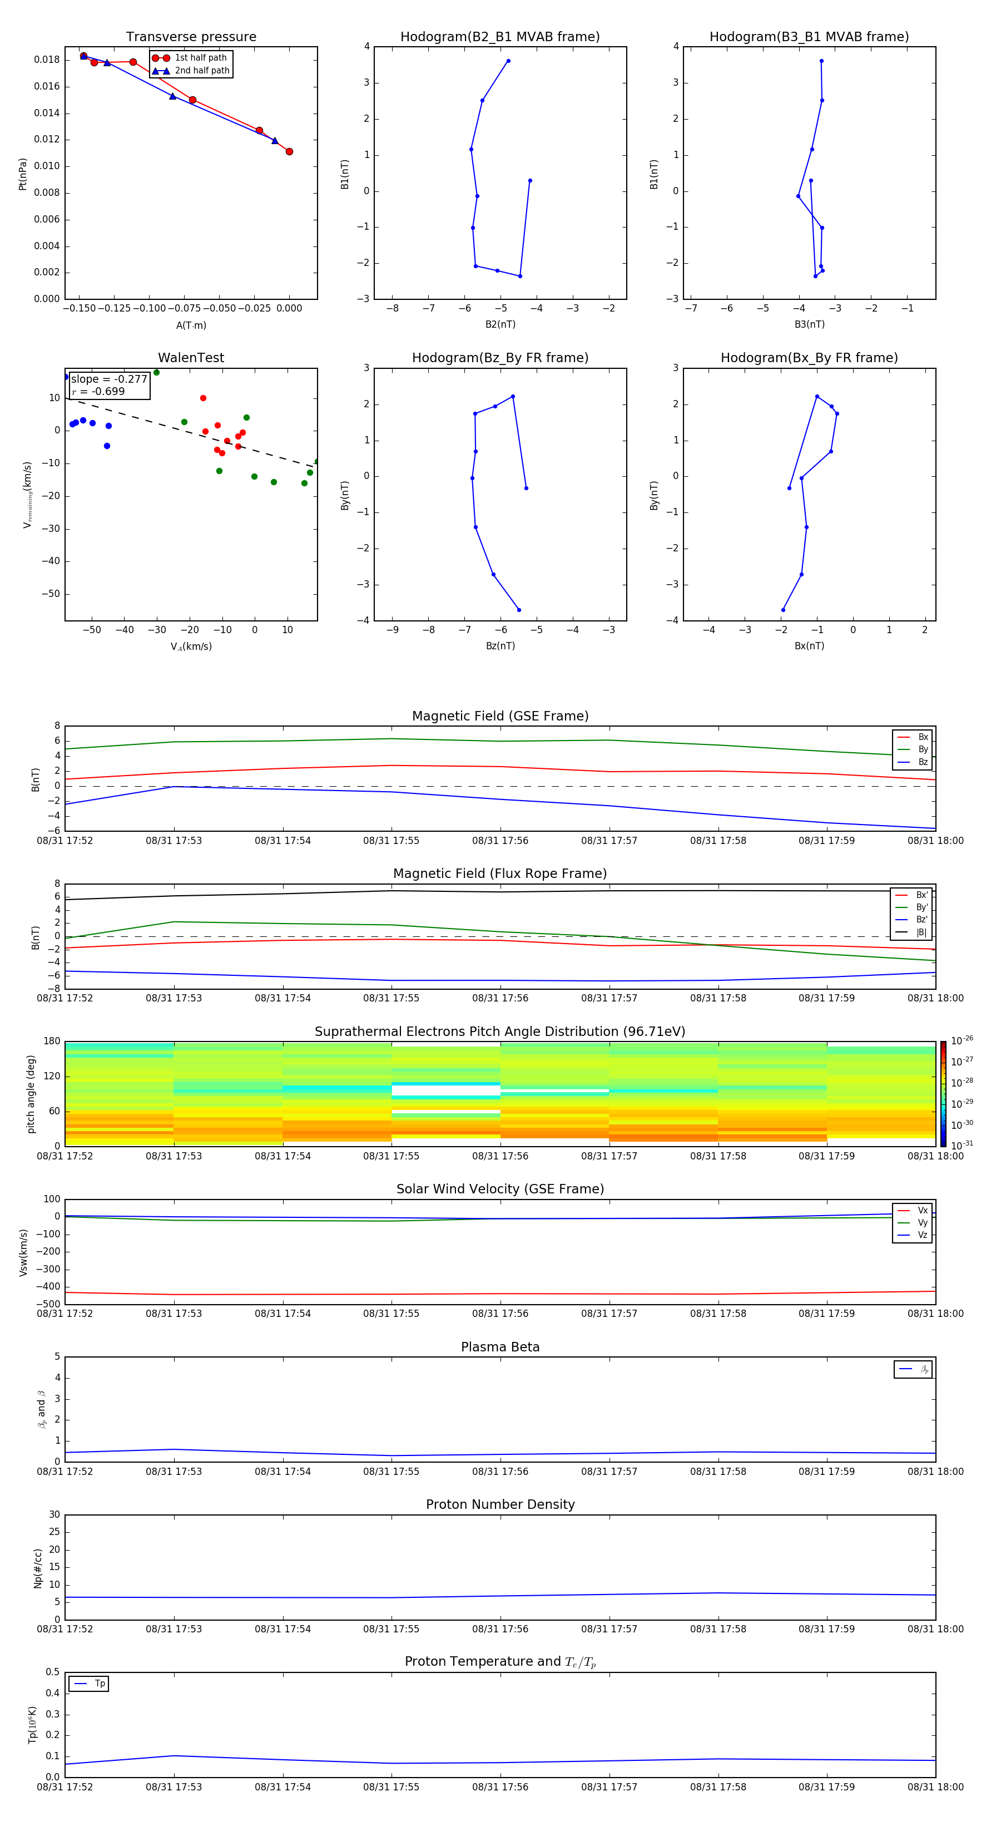Viewport: 1001px width, 1836px height.
Task: Click the 'pitch angle (deg)' axis label
Action: click(31, 1094)
